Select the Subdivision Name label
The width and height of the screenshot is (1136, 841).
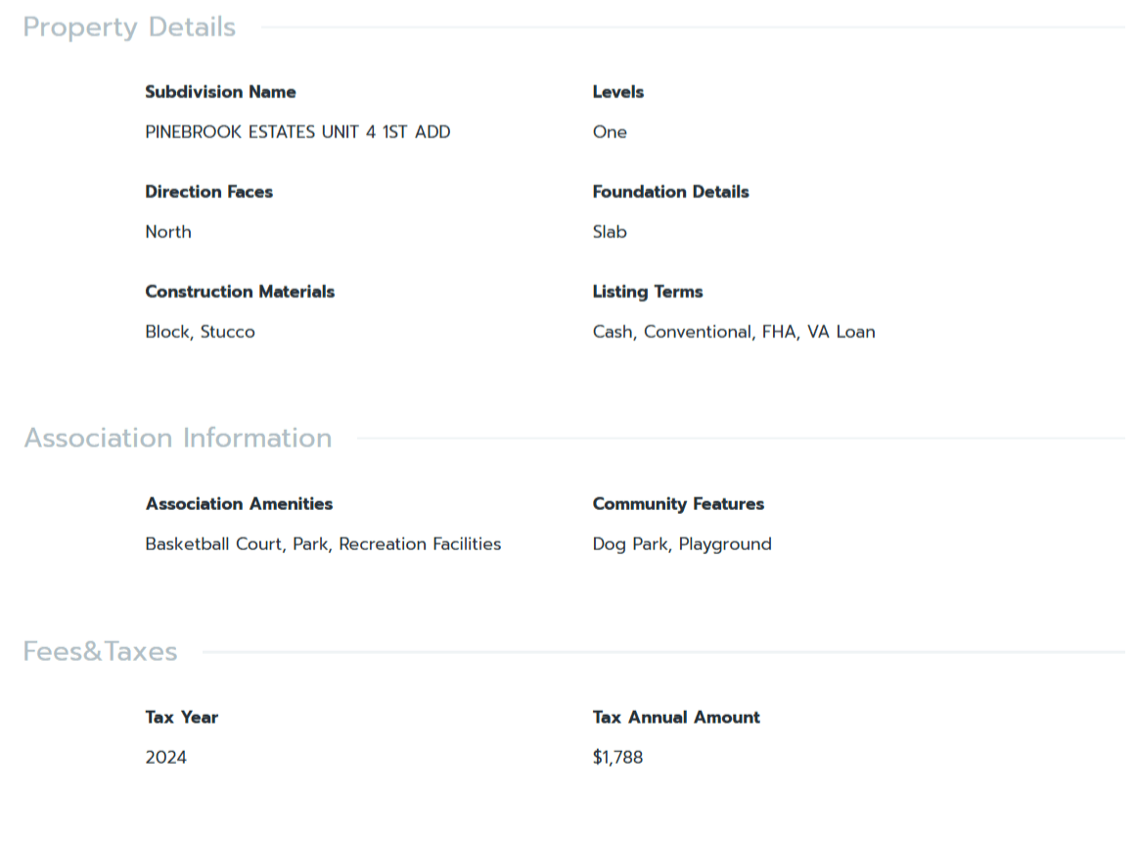(x=220, y=92)
